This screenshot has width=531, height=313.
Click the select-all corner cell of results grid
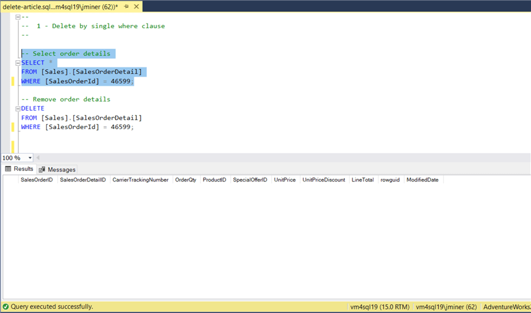tap(11, 180)
